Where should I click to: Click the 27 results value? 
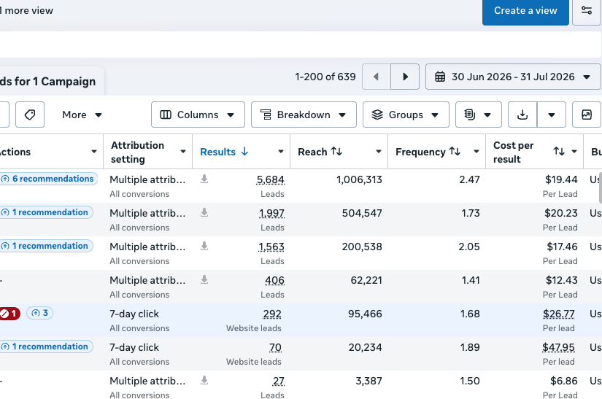tap(279, 381)
